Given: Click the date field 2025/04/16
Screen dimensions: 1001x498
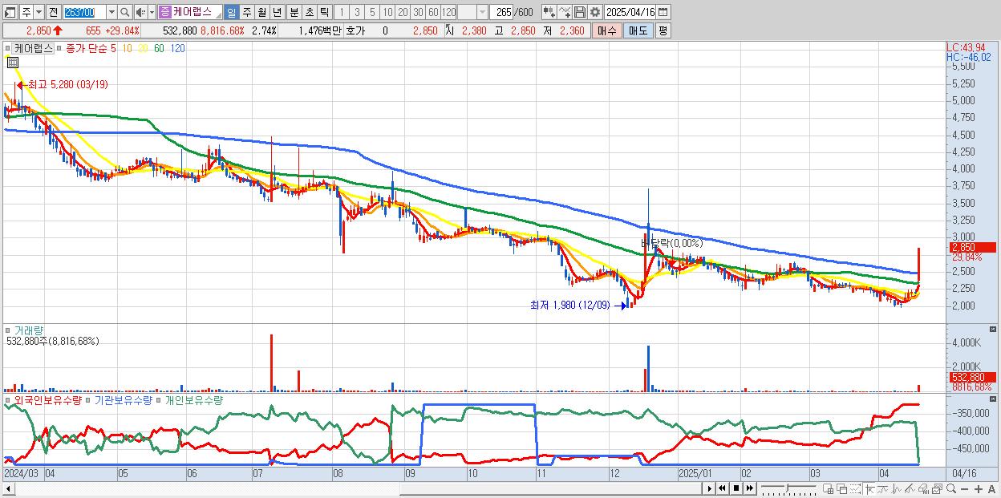Looking at the screenshot, I should coord(630,12).
